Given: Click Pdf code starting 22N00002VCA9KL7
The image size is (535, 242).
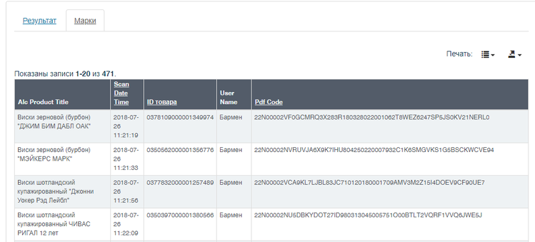Looking at the screenshot, I should click(x=370, y=183).
